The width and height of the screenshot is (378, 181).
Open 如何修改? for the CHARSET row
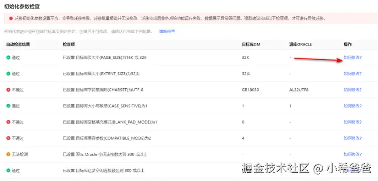(353, 90)
